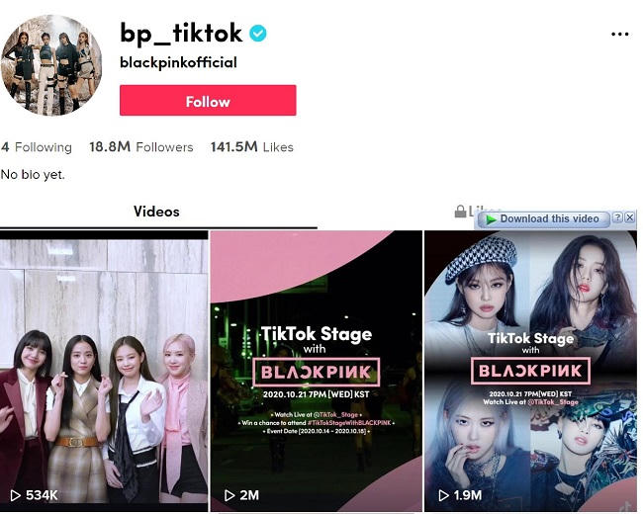
Task: Click play icon on 1.9M video
Action: [443, 495]
